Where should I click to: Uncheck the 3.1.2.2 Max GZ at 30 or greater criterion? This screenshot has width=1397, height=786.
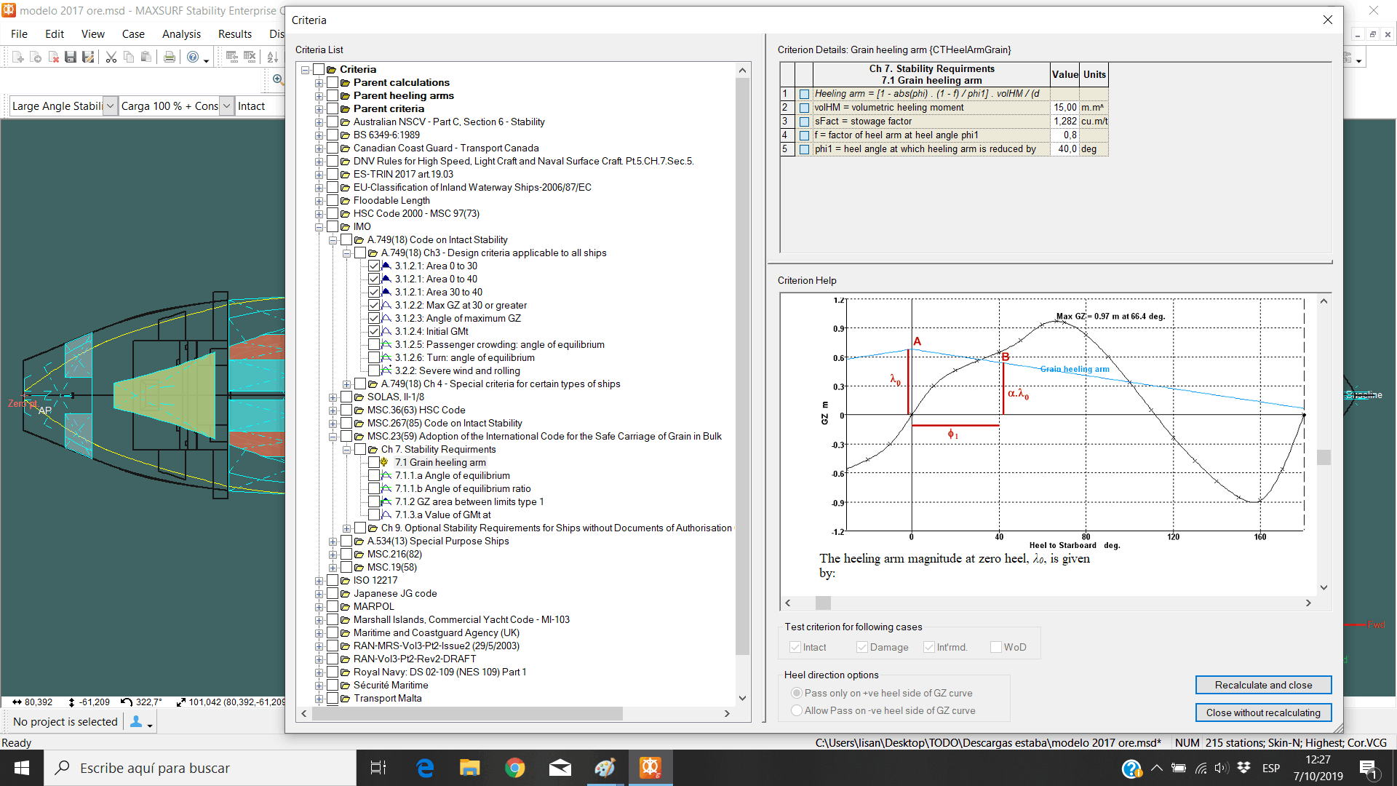(374, 305)
